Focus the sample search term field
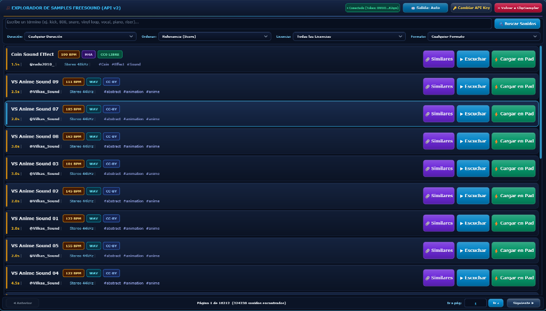This screenshot has width=546, height=311. click(248, 23)
